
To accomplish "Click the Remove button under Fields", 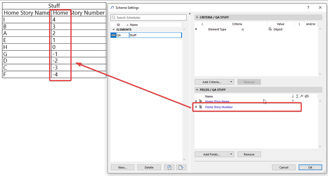I will point(249,154).
